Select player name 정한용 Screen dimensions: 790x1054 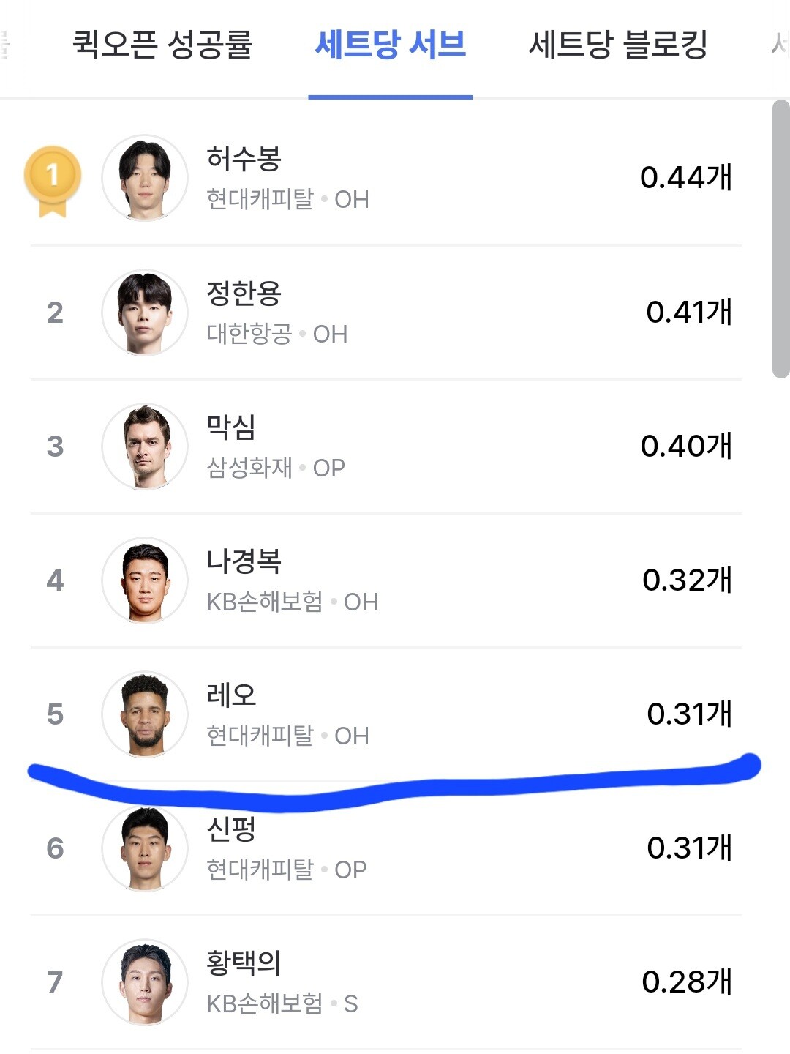244,293
